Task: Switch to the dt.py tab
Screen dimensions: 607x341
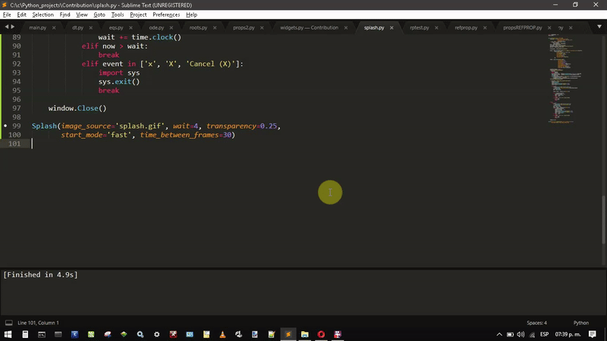Action: 77,28
